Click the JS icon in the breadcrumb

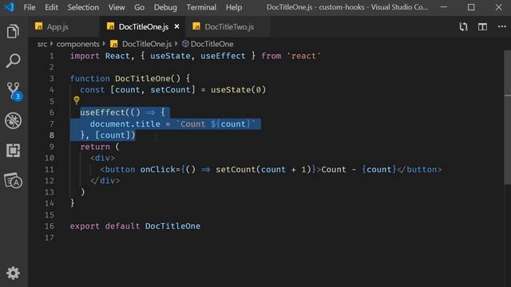[113, 44]
